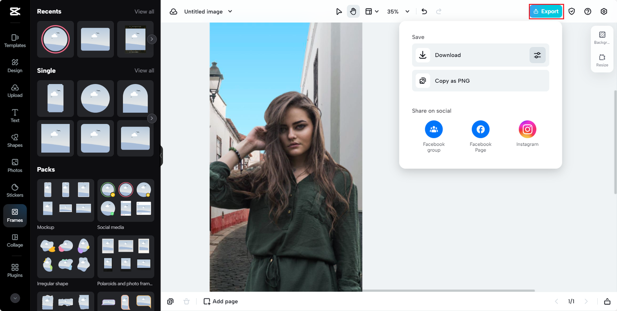The image size is (617, 311).
Task: Collapse the left panel using side handle
Action: [x=161, y=156]
